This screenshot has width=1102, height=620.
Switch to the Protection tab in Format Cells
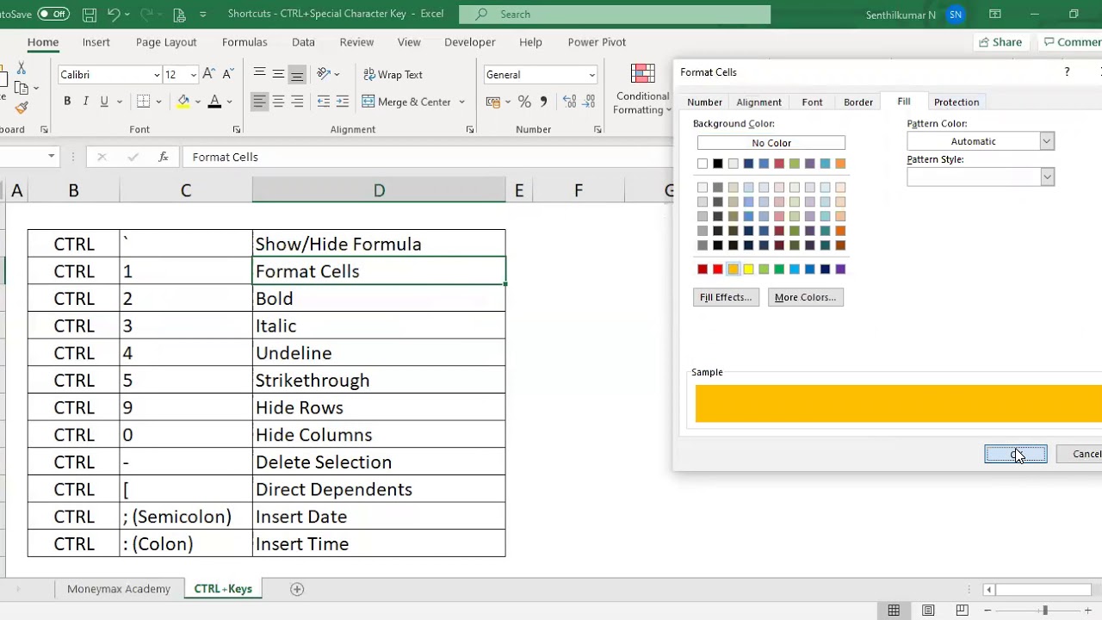click(957, 102)
